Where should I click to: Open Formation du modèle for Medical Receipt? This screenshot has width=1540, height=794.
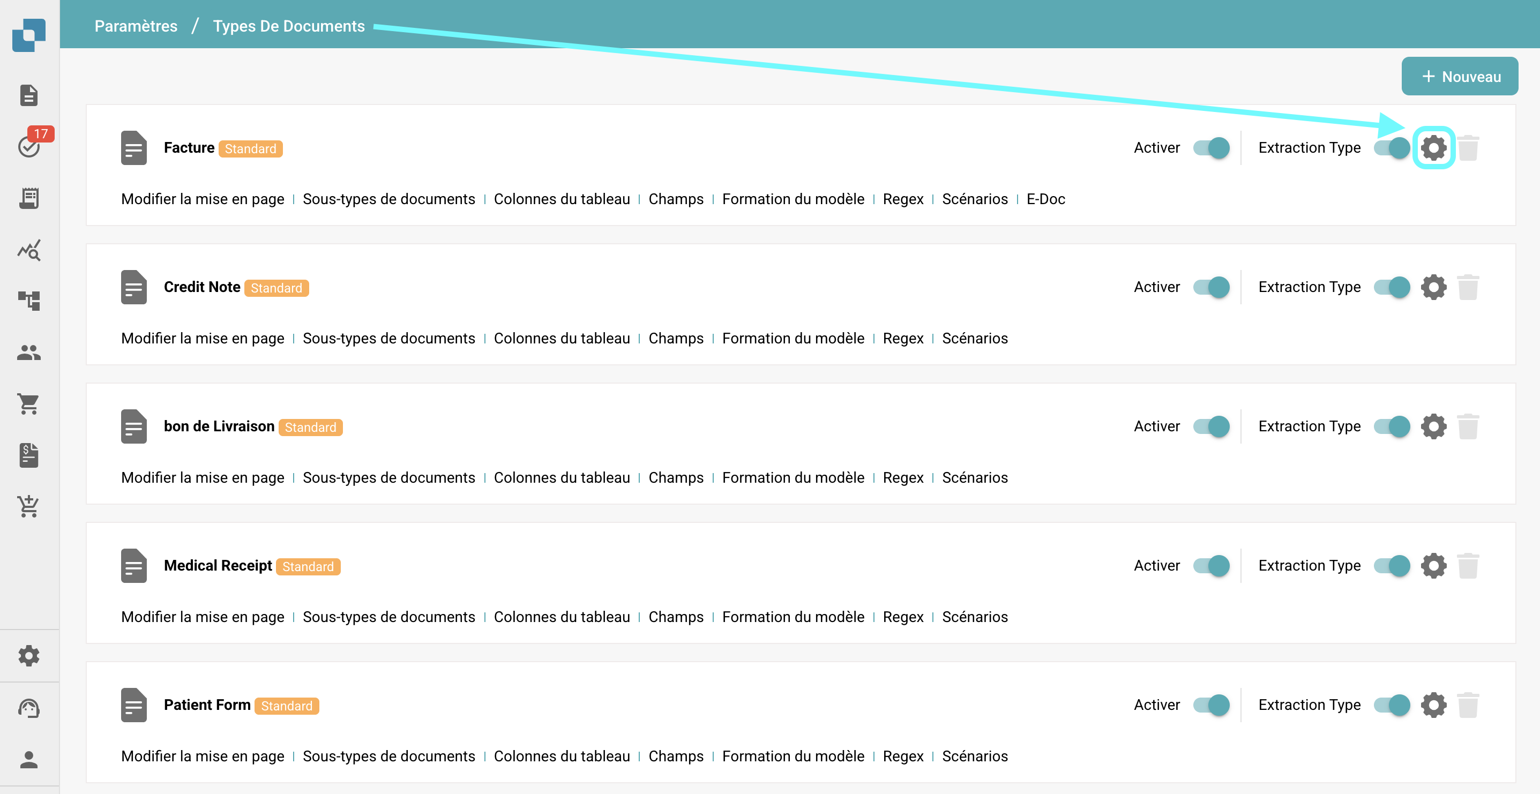pos(793,617)
